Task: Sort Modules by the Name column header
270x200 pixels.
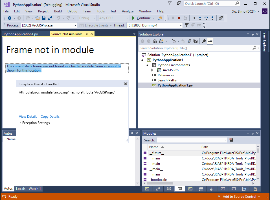Action: pos(174,147)
